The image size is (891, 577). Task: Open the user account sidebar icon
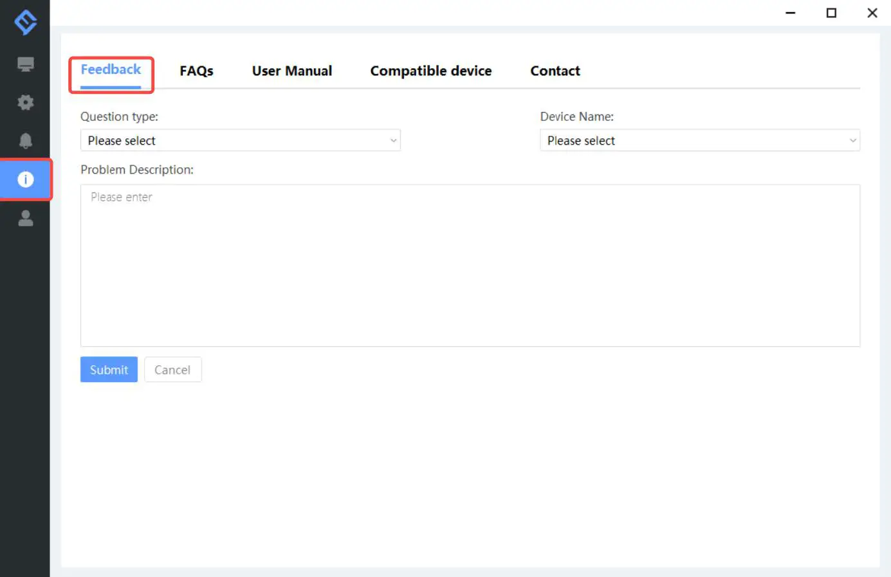tap(25, 218)
